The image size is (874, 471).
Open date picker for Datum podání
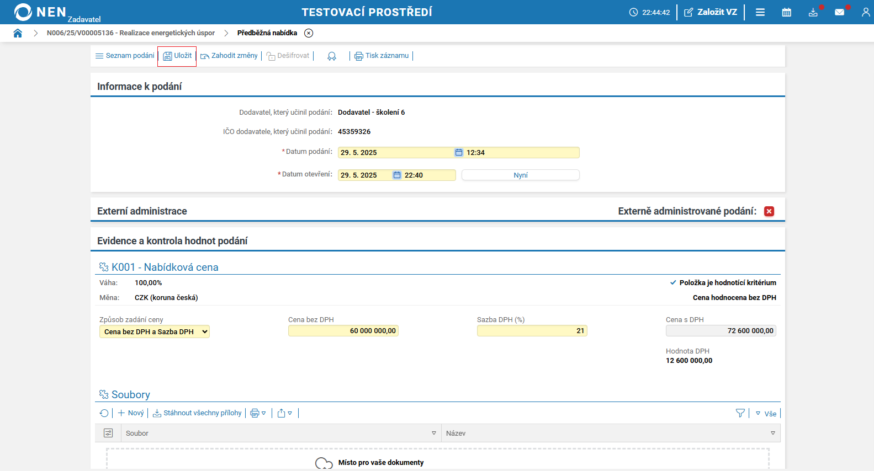[x=458, y=153]
